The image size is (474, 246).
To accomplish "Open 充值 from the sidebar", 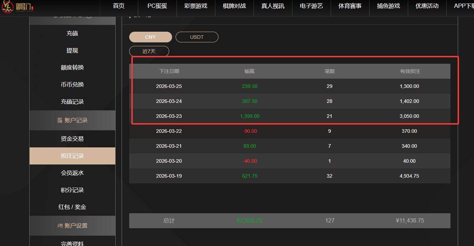I will (x=72, y=33).
